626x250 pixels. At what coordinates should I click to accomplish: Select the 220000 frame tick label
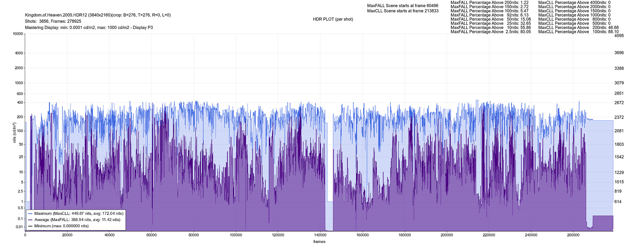coord(489,235)
